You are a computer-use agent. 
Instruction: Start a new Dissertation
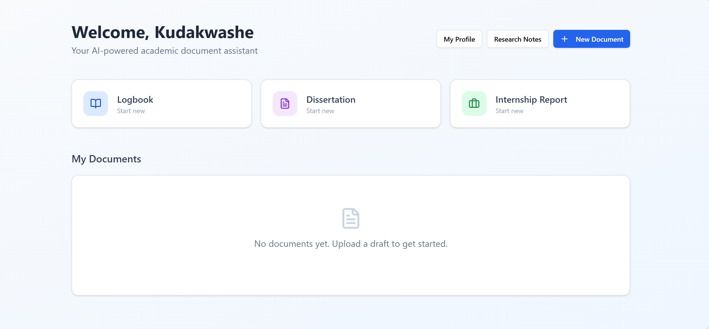click(351, 104)
